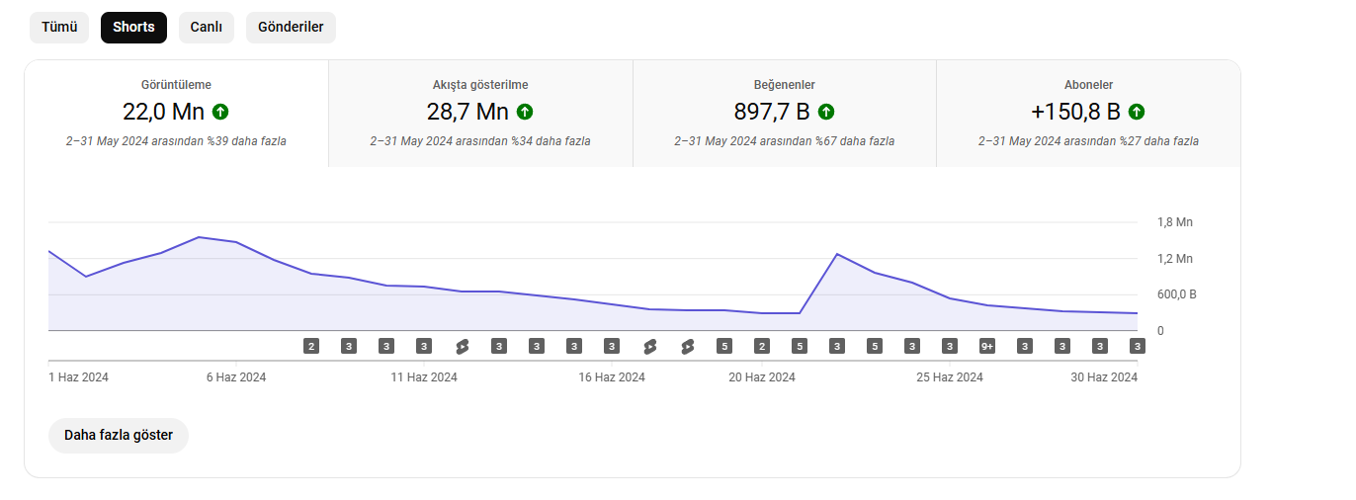Choose the Gönderiler filter chip
Viewport: 1356px width, 500px height.
coord(291,28)
